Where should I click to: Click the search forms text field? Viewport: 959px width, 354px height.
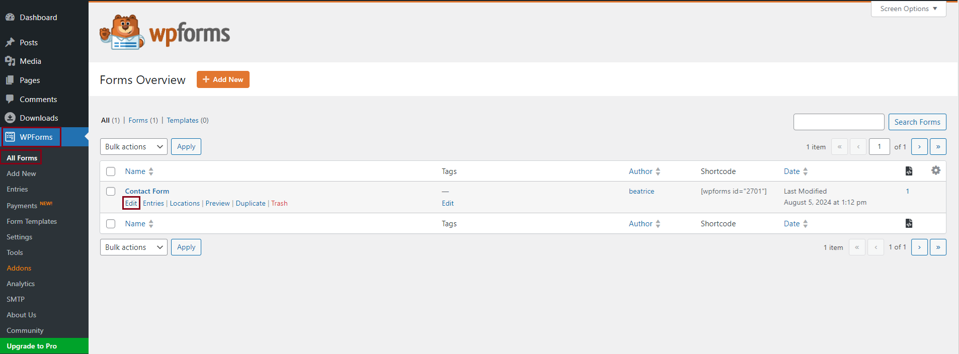point(839,122)
